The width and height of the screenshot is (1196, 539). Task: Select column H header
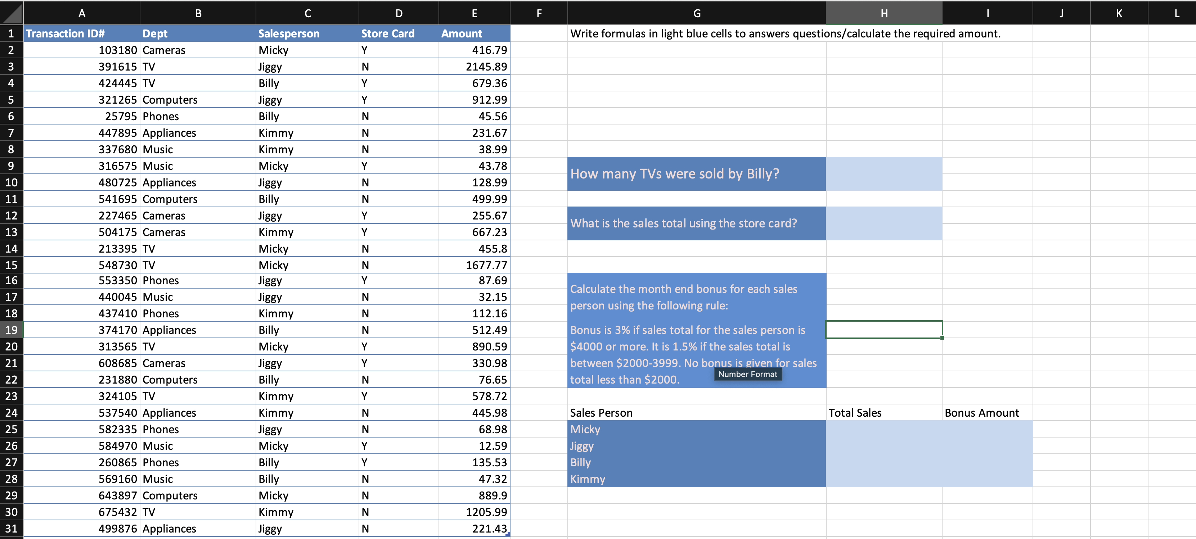(x=883, y=13)
